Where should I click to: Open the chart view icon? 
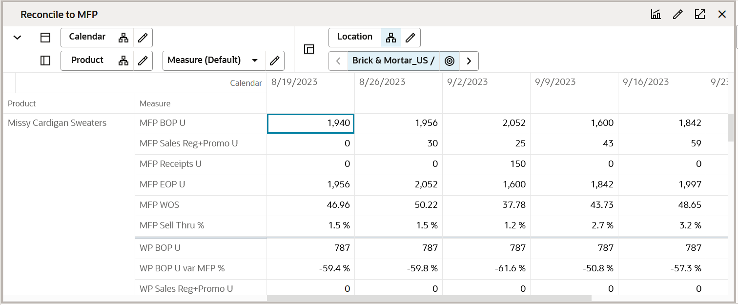[x=656, y=15]
